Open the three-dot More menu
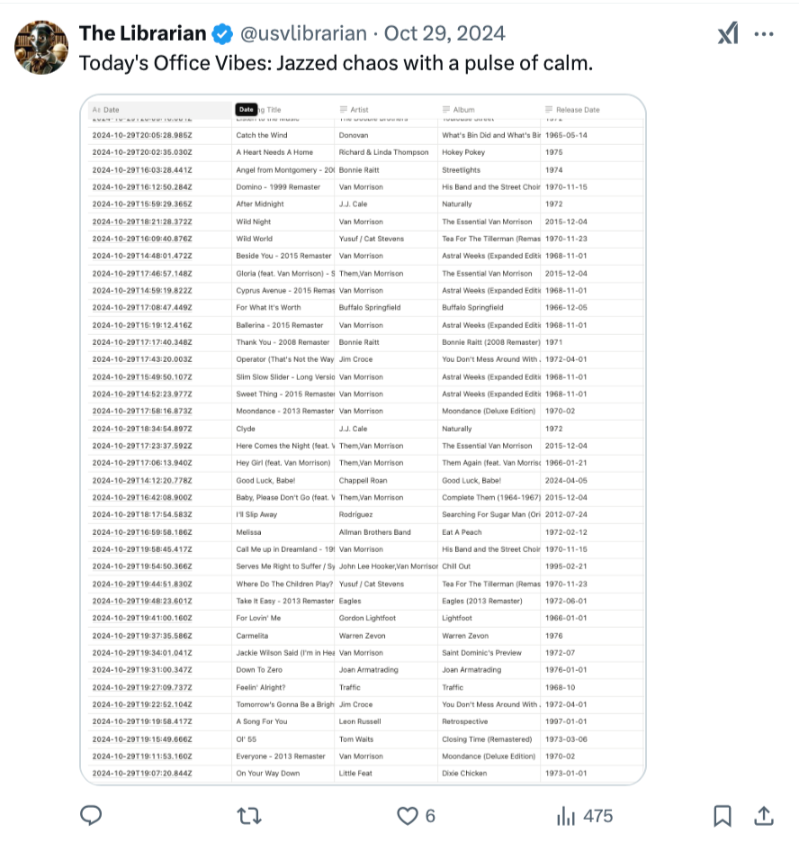Image resolution: width=799 pixels, height=843 pixels. point(764,34)
